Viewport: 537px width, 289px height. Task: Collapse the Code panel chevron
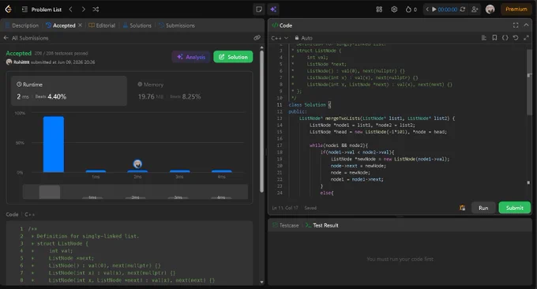[x=527, y=25]
